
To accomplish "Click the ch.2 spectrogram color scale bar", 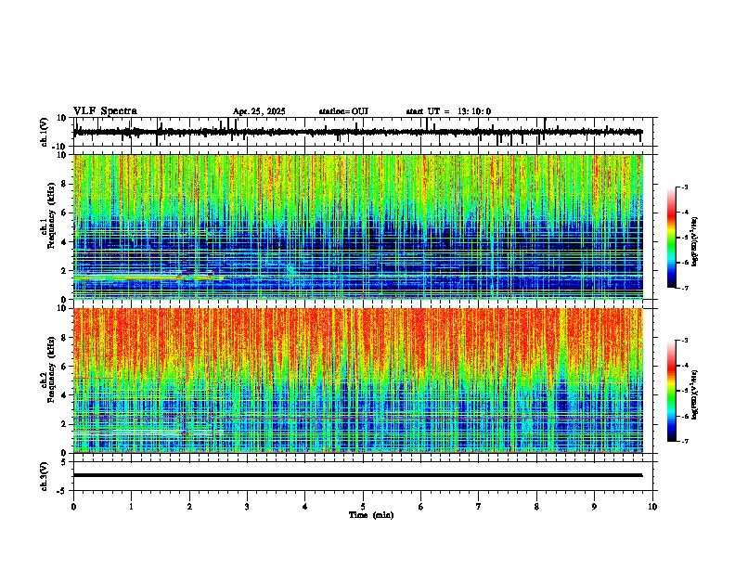I will 672,391.
